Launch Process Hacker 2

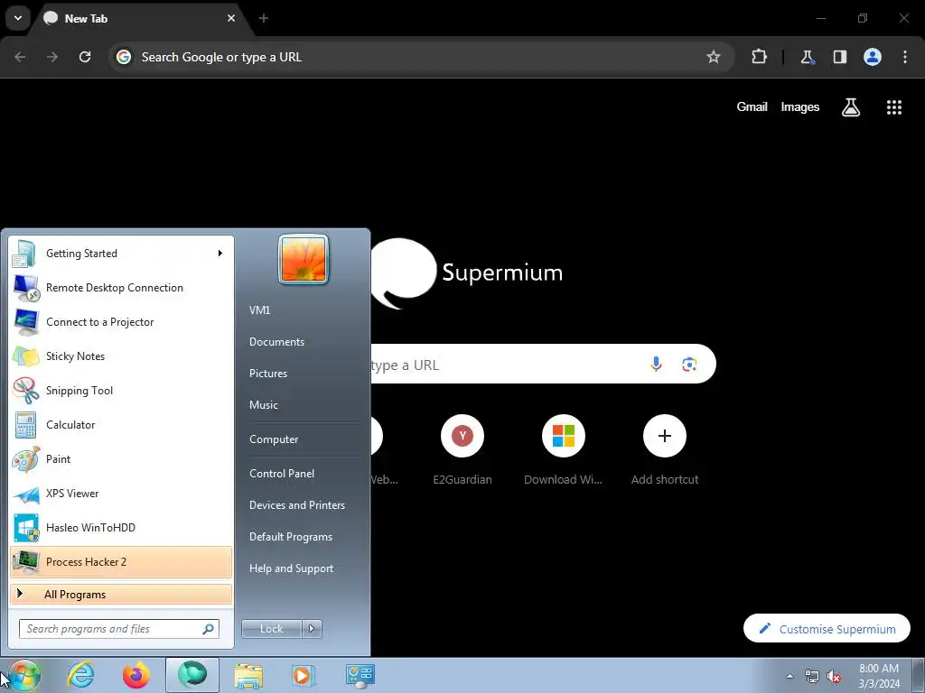[121, 561]
